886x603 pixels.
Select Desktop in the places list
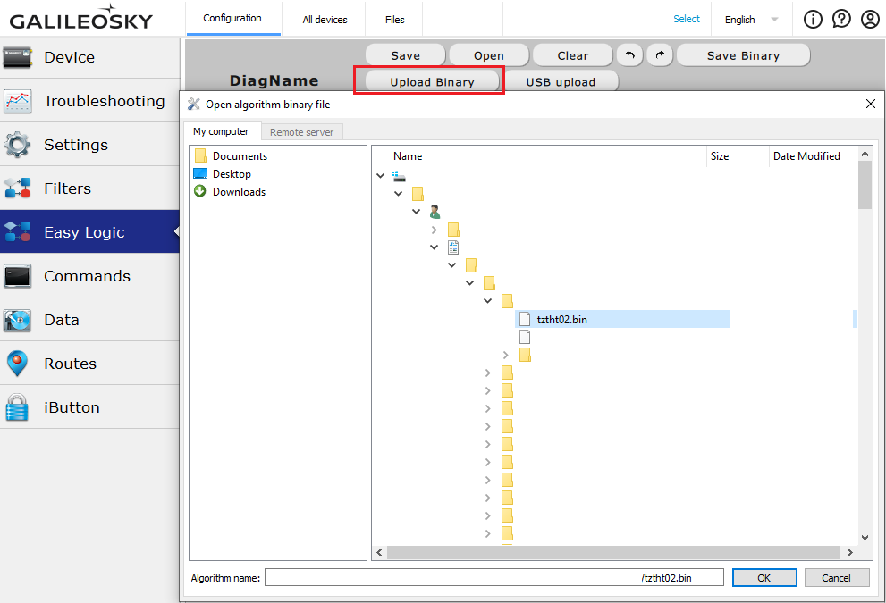[232, 174]
